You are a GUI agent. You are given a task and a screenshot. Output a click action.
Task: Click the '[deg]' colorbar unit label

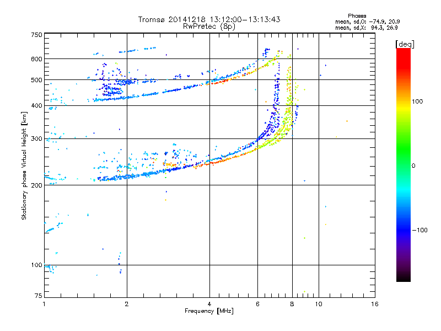[x=405, y=44]
